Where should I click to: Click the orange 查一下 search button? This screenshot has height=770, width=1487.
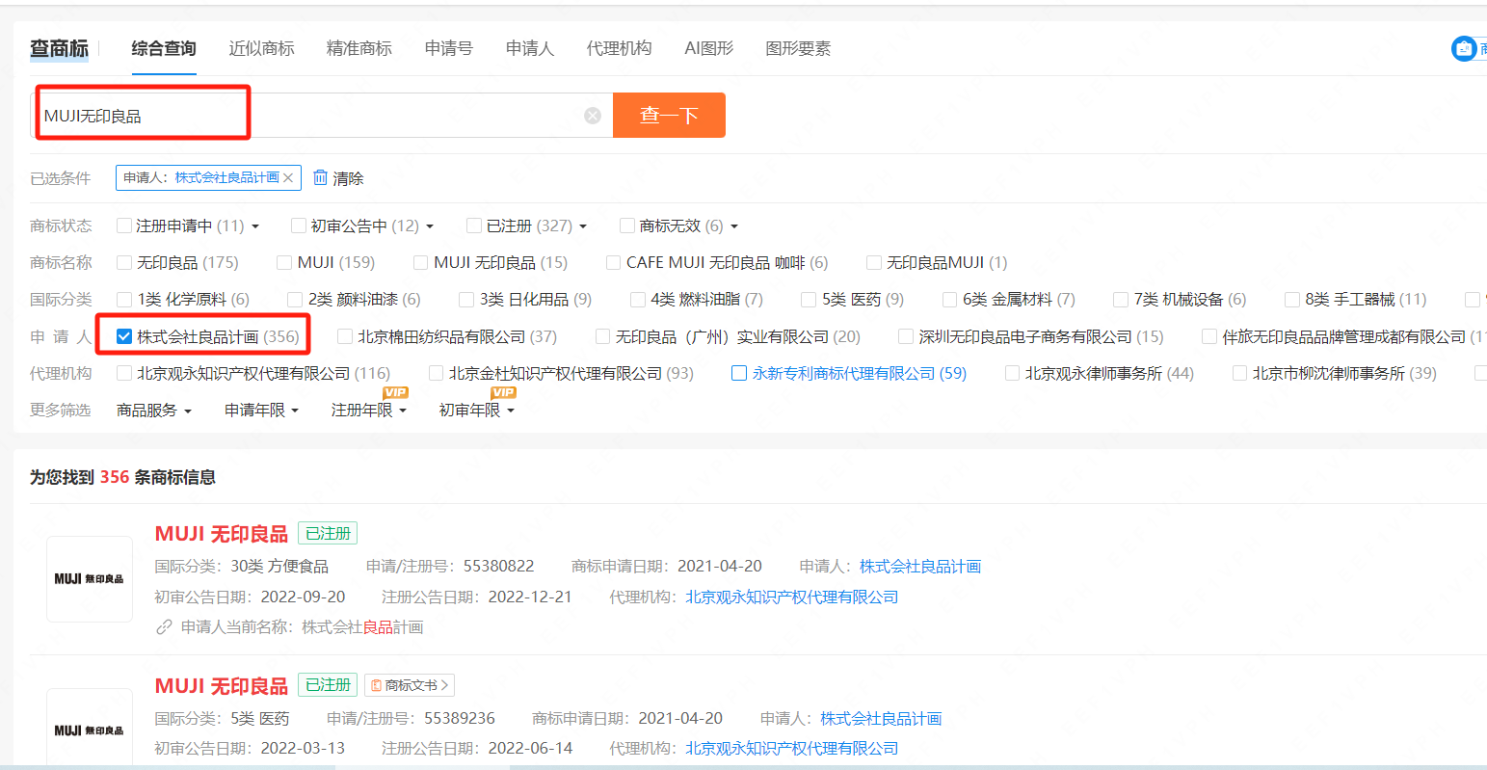tap(669, 116)
